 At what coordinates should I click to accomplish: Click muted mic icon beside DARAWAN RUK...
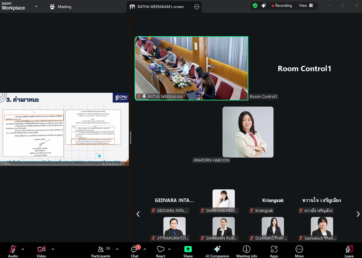point(203,238)
